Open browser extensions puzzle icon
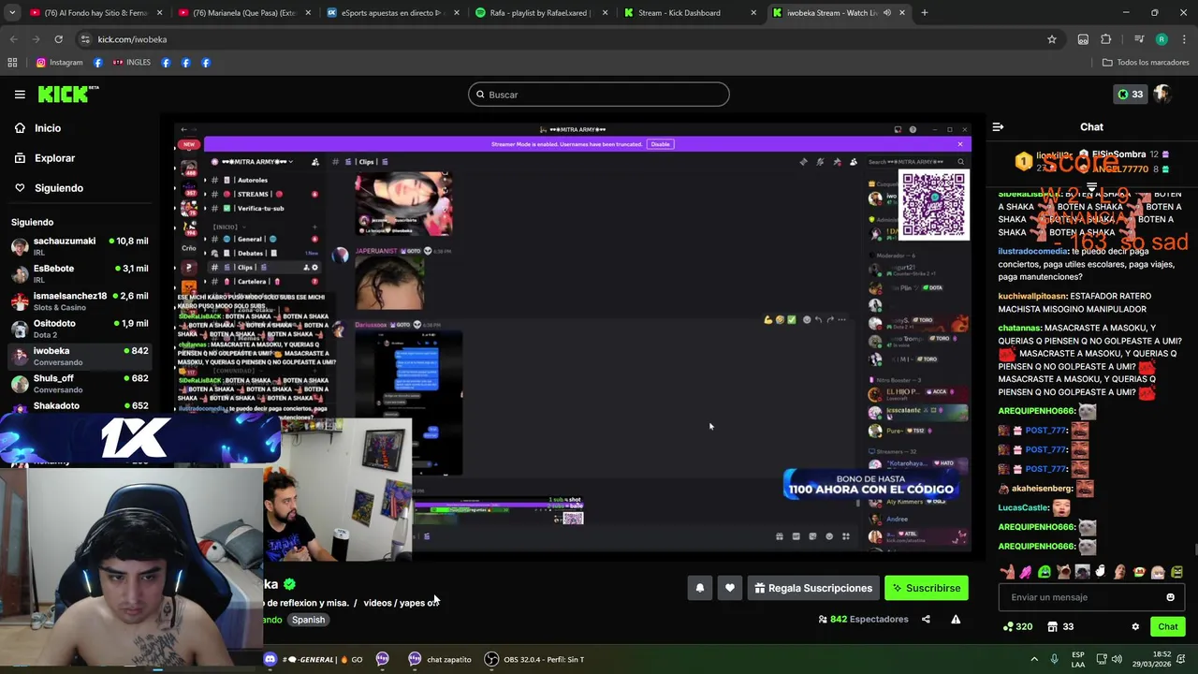Viewport: 1198px width, 674px height. pos(1106,39)
